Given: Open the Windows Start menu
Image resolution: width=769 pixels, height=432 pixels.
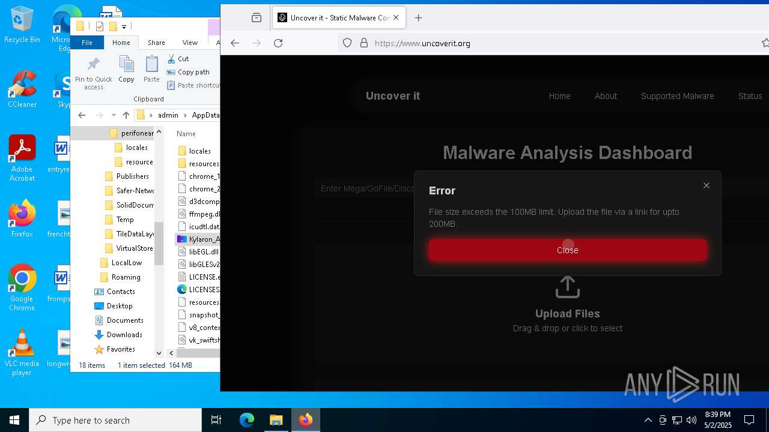Looking at the screenshot, I should (x=14, y=420).
